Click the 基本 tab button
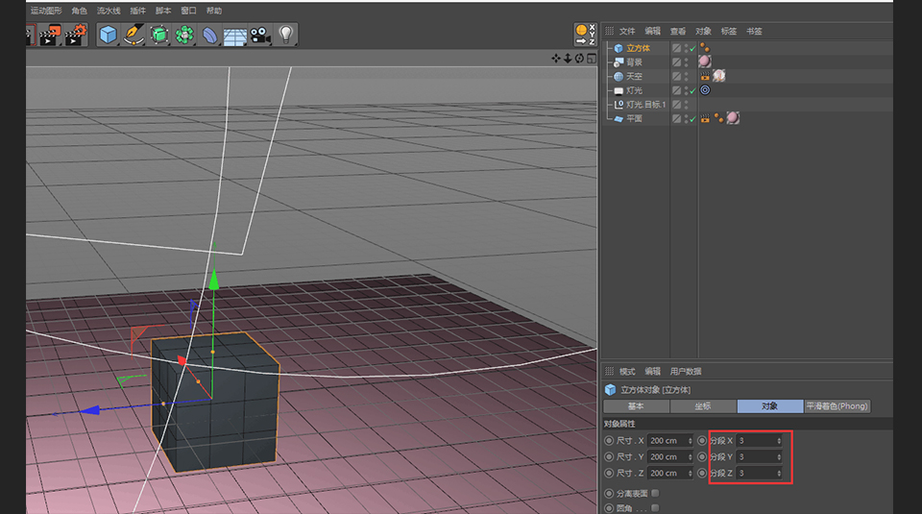This screenshot has width=922, height=514. click(636, 406)
